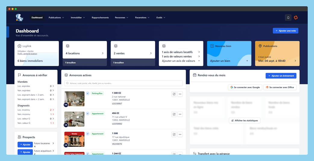
Task: Click Se connecter avec Office
Action: (280, 87)
